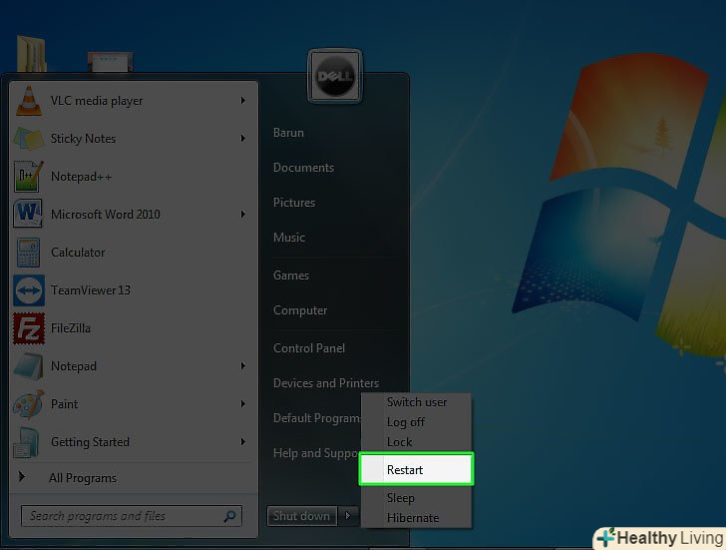The height and width of the screenshot is (550, 726).
Task: Open the yellow folder icon on desktop
Action: tap(32, 54)
